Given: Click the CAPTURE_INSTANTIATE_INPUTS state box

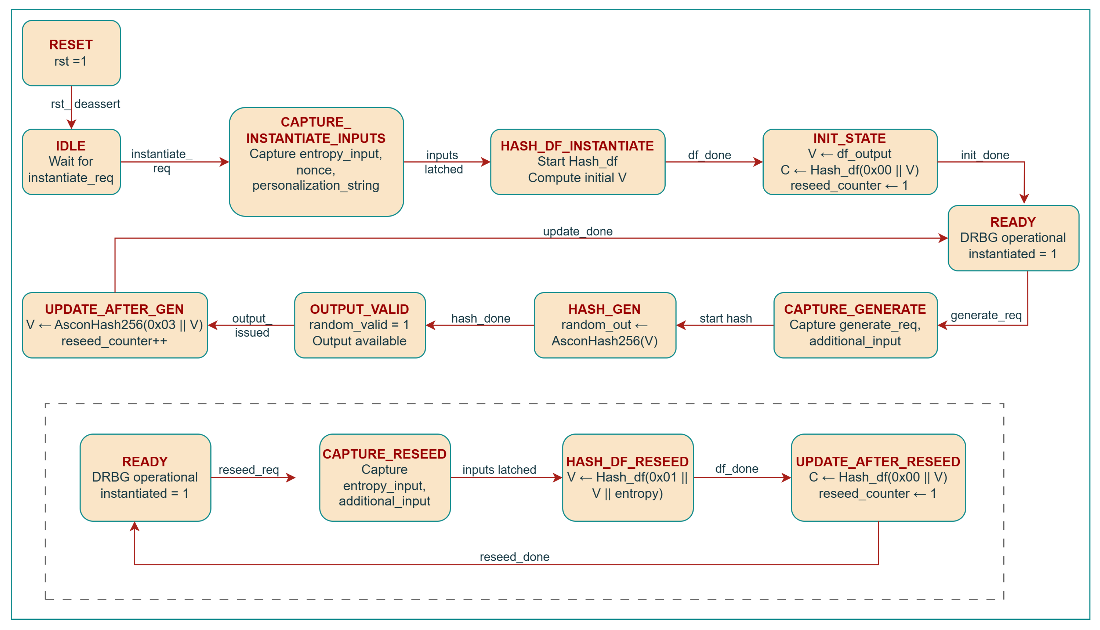Looking at the screenshot, I should pyautogui.click(x=317, y=162).
